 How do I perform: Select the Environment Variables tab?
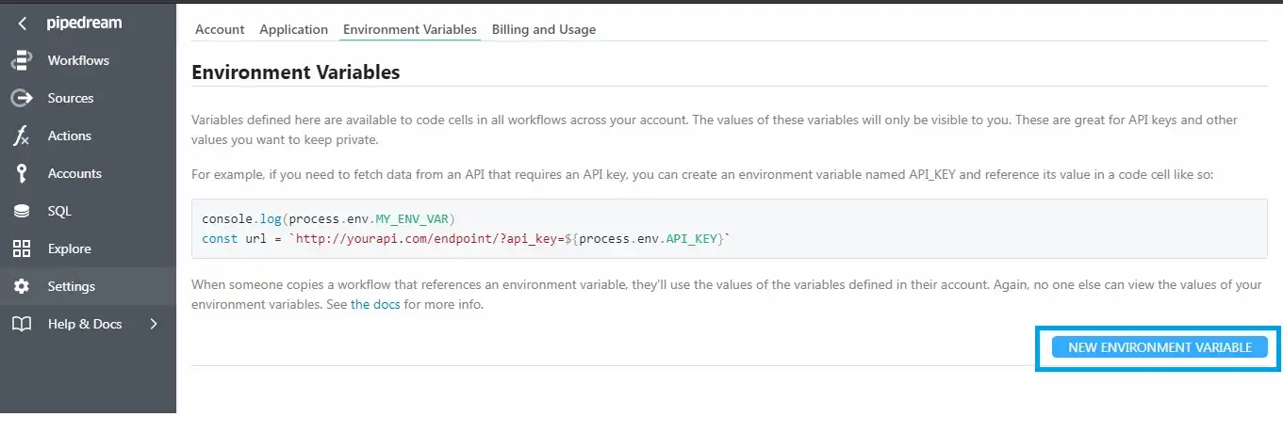(410, 29)
